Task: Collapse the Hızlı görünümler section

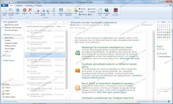Action: point(10,22)
